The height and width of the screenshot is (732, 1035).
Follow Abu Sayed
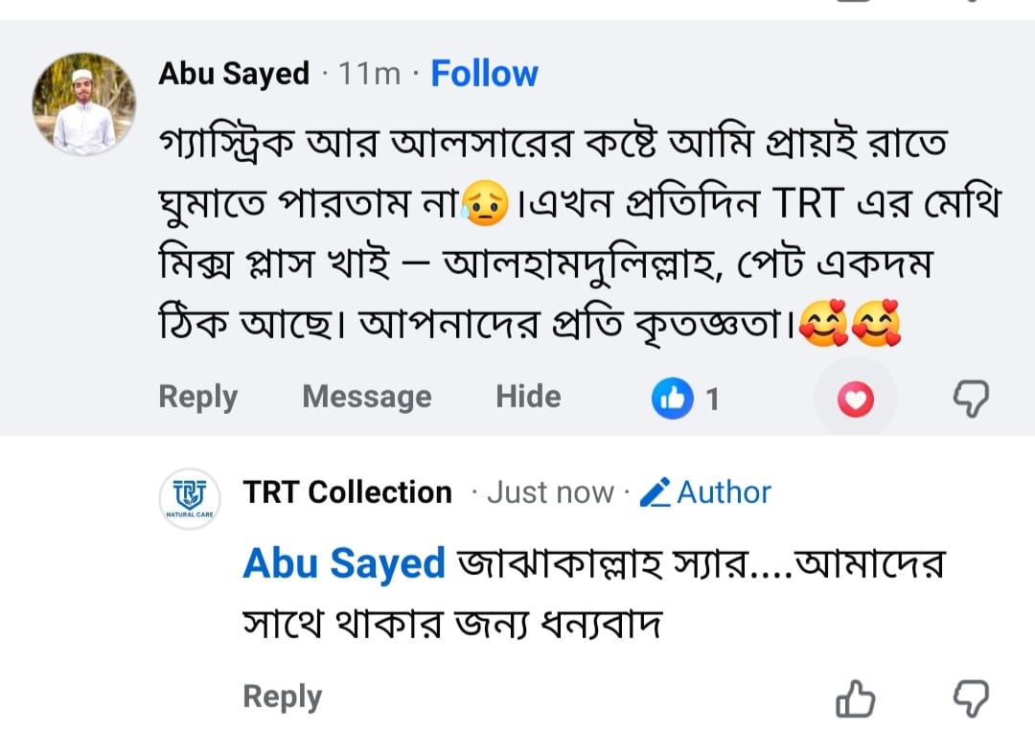tap(485, 73)
